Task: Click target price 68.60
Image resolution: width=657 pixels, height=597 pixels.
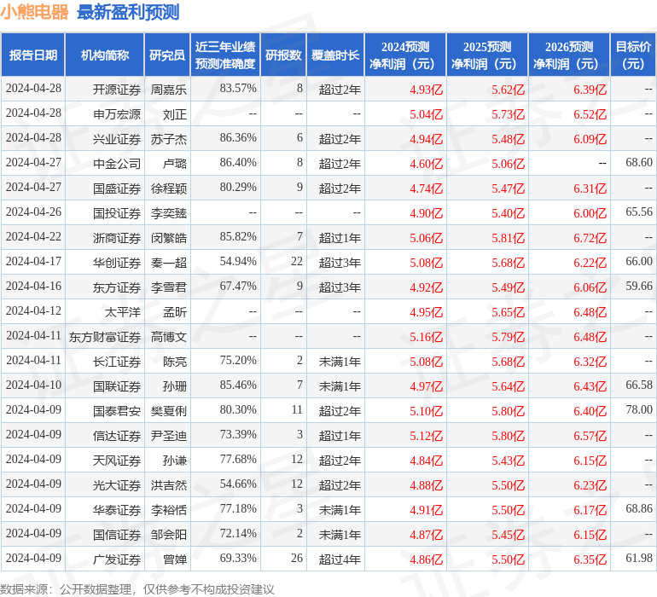Action: (639, 162)
